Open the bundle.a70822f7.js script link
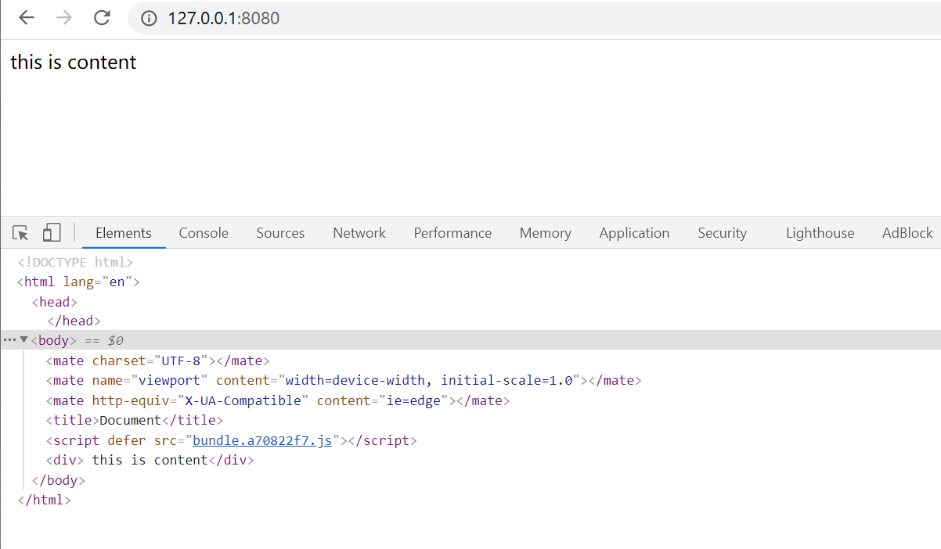 coord(262,440)
